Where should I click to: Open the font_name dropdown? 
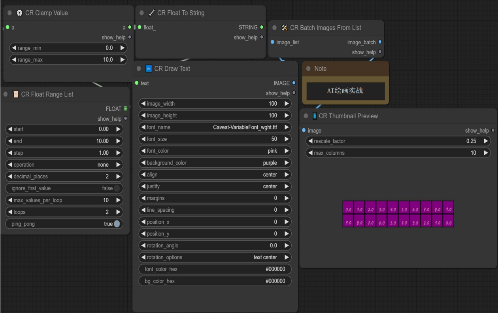(x=215, y=127)
